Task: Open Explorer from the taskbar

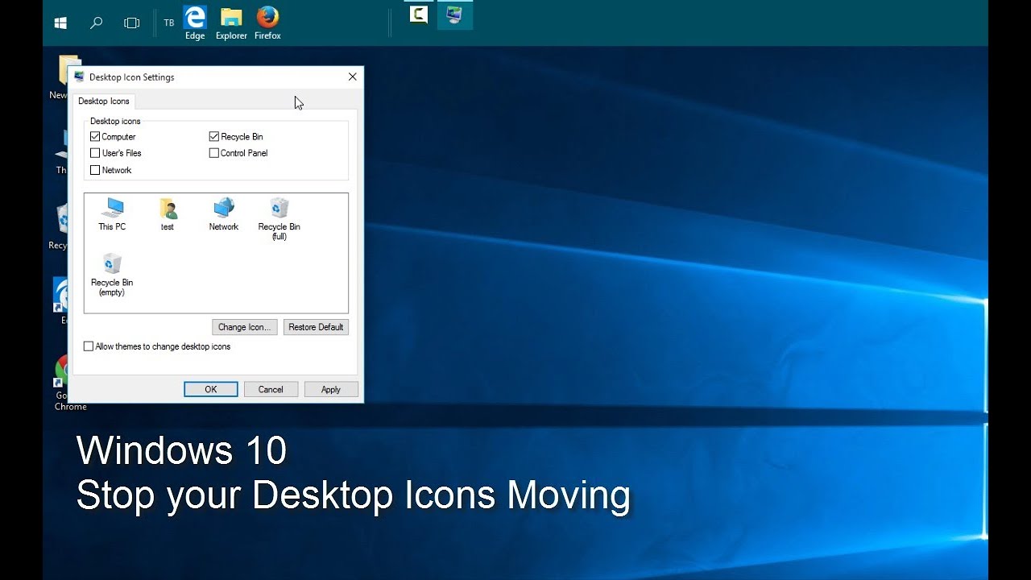Action: point(231,23)
